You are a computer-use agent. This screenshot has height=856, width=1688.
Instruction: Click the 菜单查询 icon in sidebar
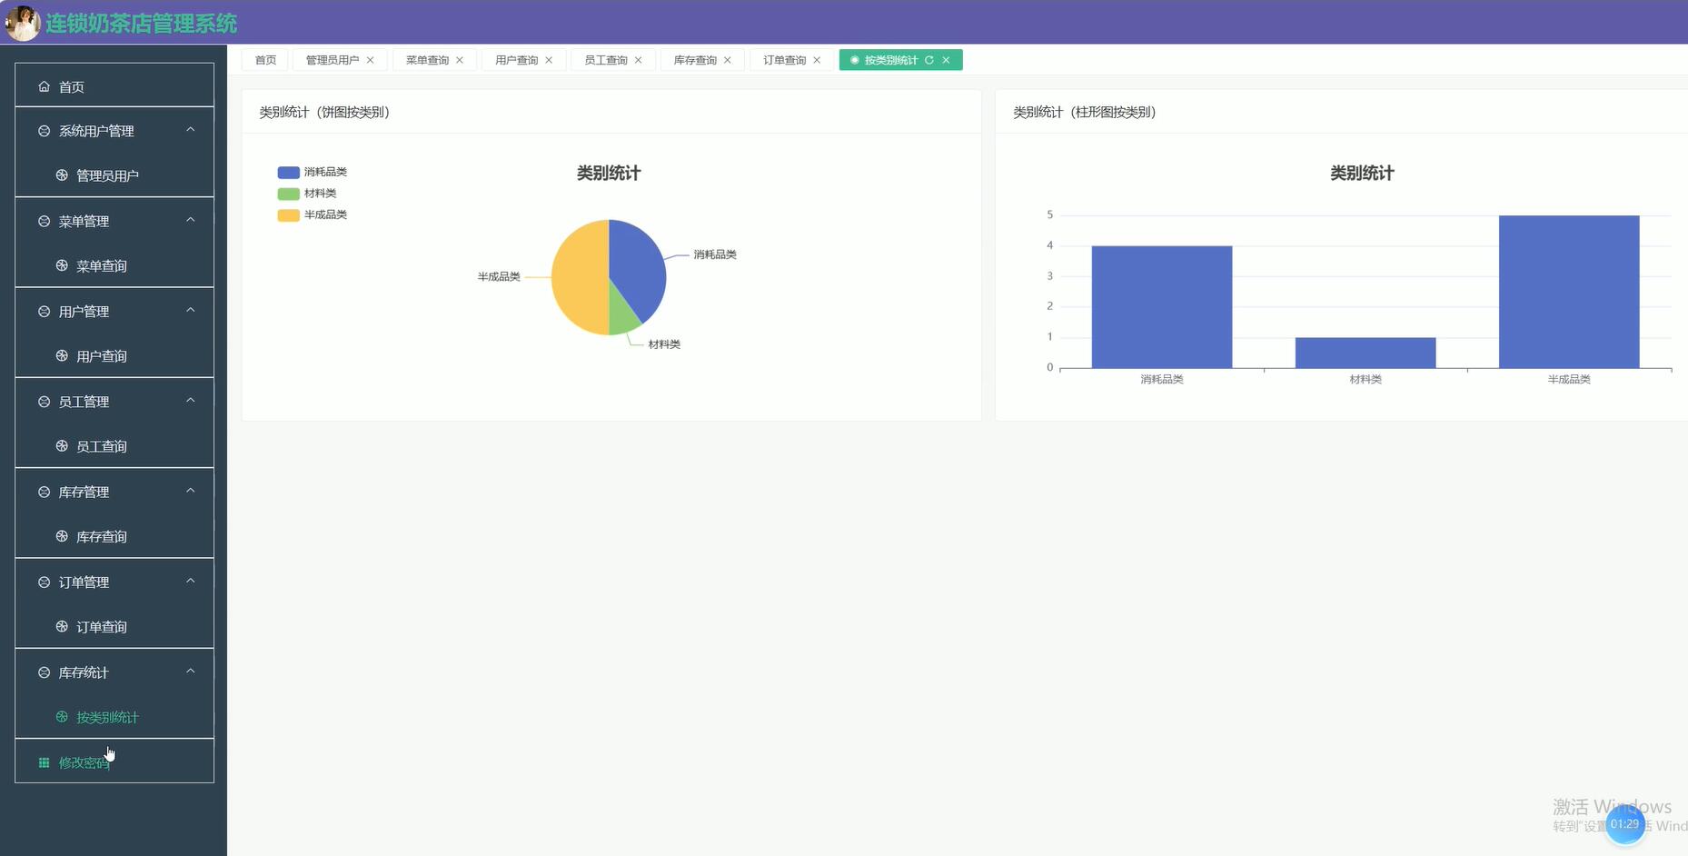[x=61, y=265]
